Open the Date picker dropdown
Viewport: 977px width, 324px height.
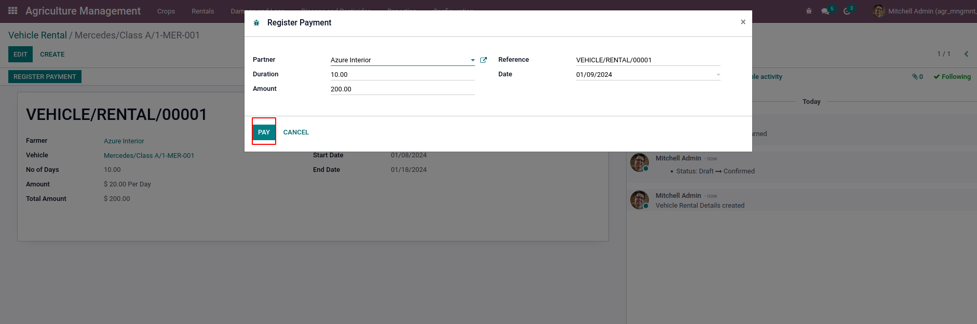[718, 75]
